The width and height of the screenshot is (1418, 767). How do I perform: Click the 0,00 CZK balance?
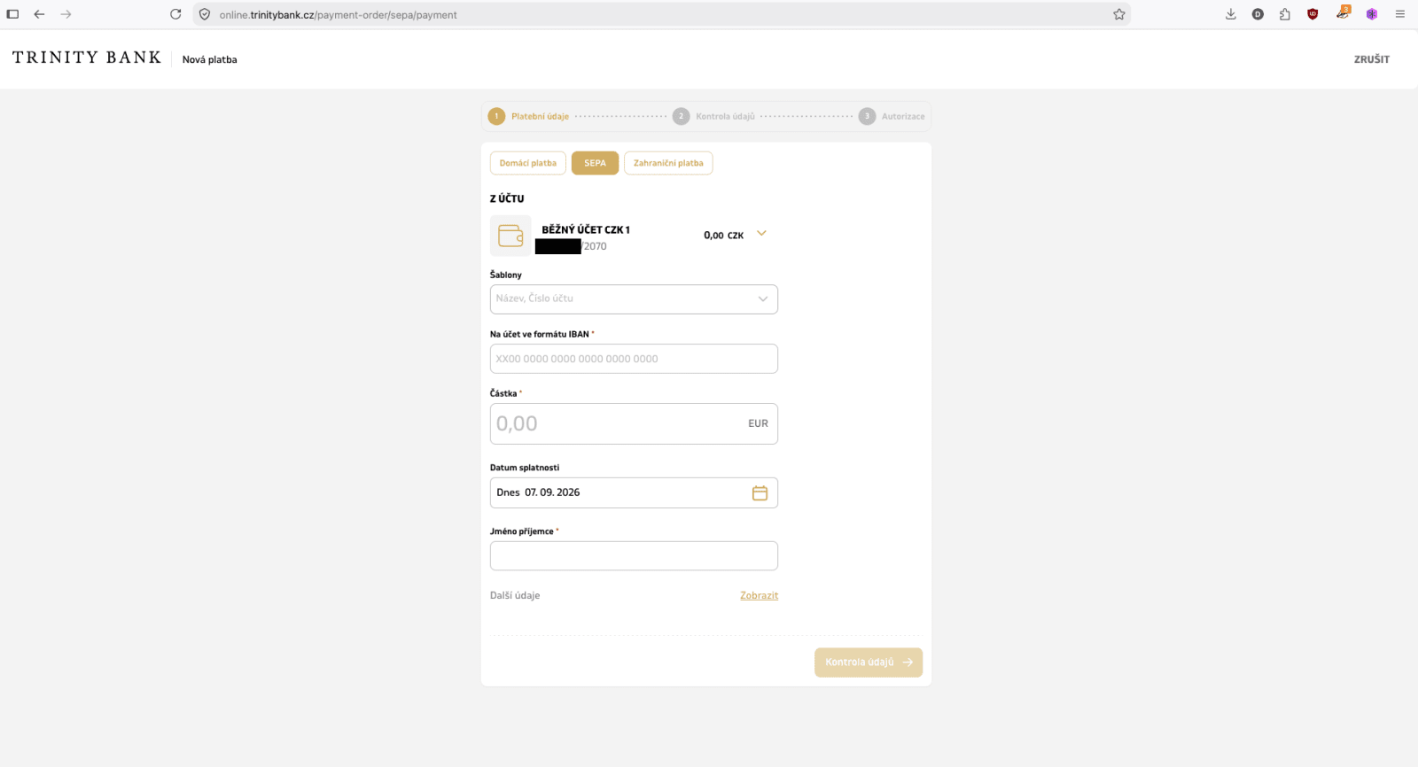(x=724, y=236)
